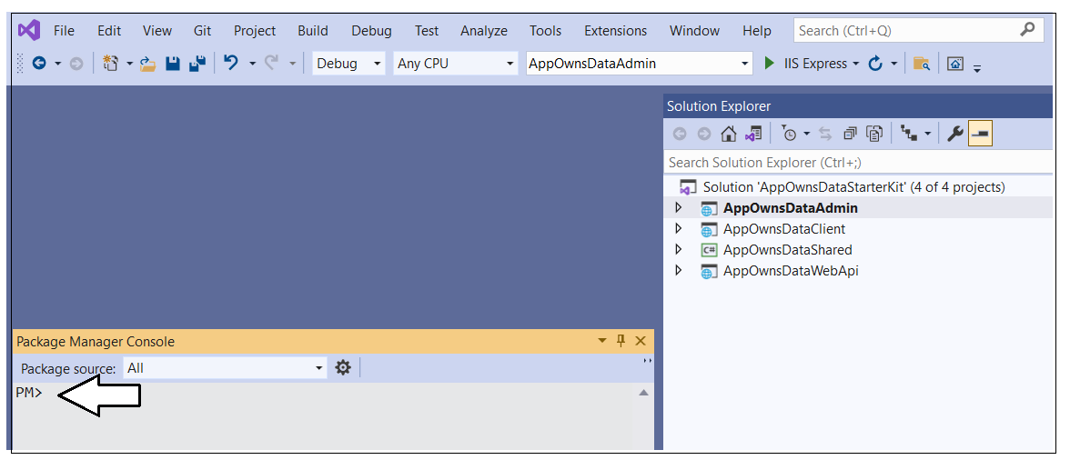Open the Package source All dropdown
This screenshot has width=1070, height=470.
point(318,368)
